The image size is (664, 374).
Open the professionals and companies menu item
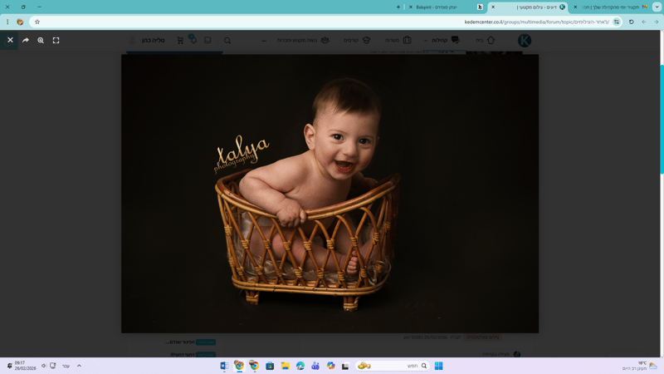click(x=303, y=40)
